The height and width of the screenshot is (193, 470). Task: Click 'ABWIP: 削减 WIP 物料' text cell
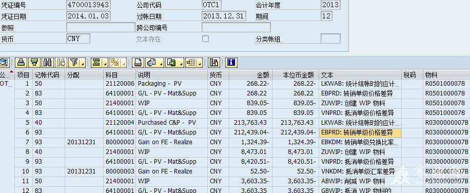(x=360, y=181)
